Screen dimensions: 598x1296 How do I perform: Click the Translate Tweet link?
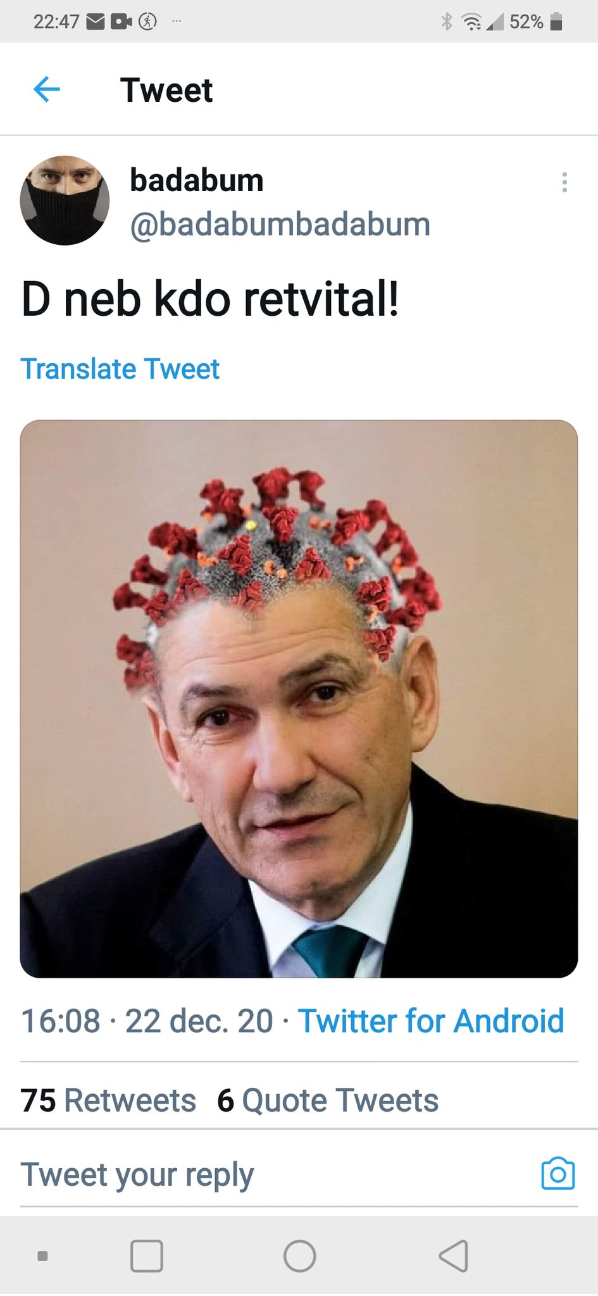click(120, 369)
